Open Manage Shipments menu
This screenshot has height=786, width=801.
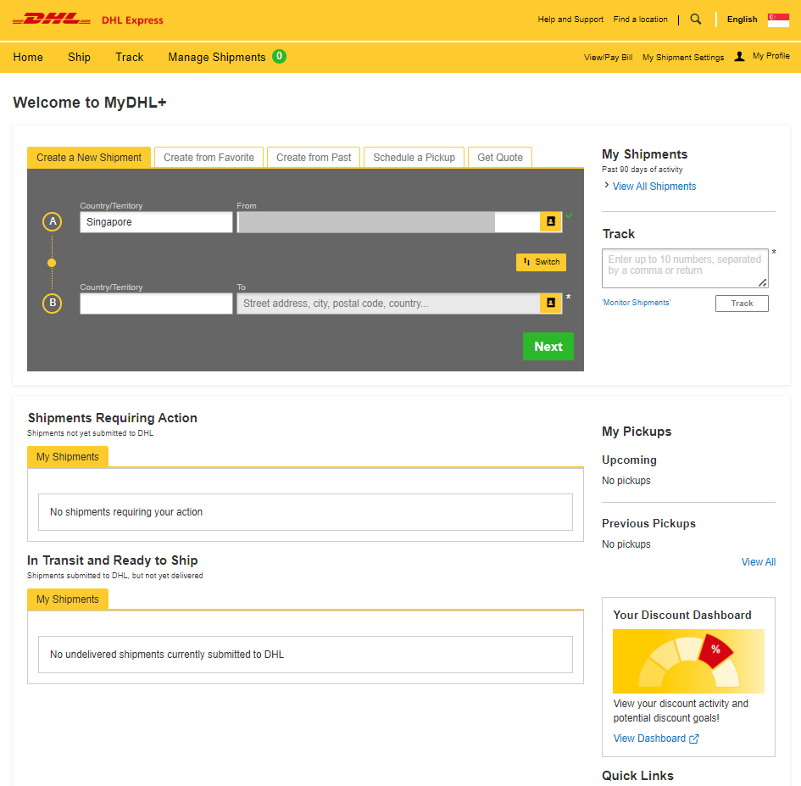tap(217, 58)
